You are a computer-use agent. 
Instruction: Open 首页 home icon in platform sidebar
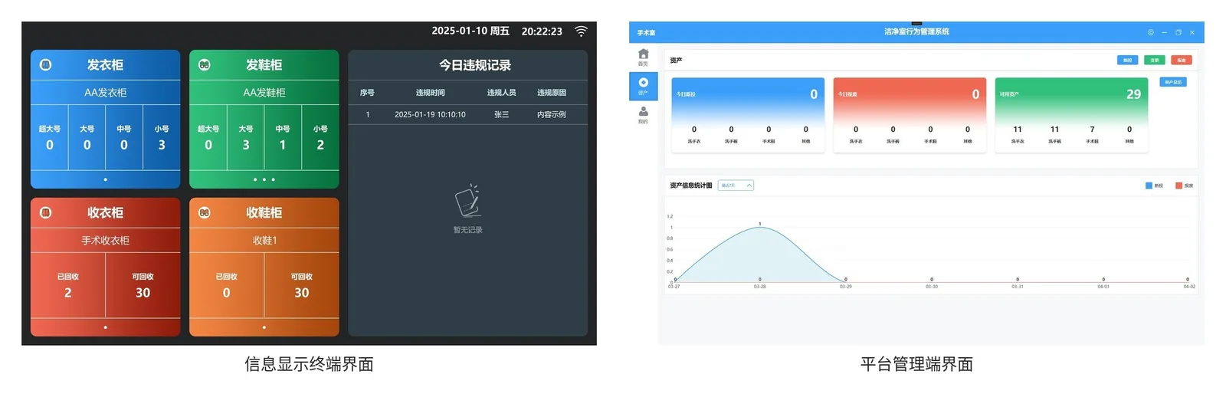coord(643,54)
